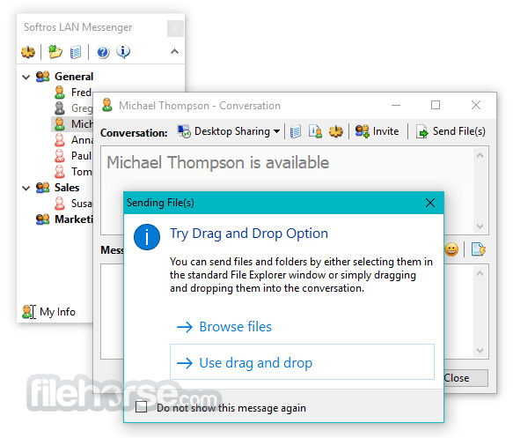513x438 pixels.
Task: Open conversation history notebook icon in conversation toolbar
Action: [x=295, y=131]
